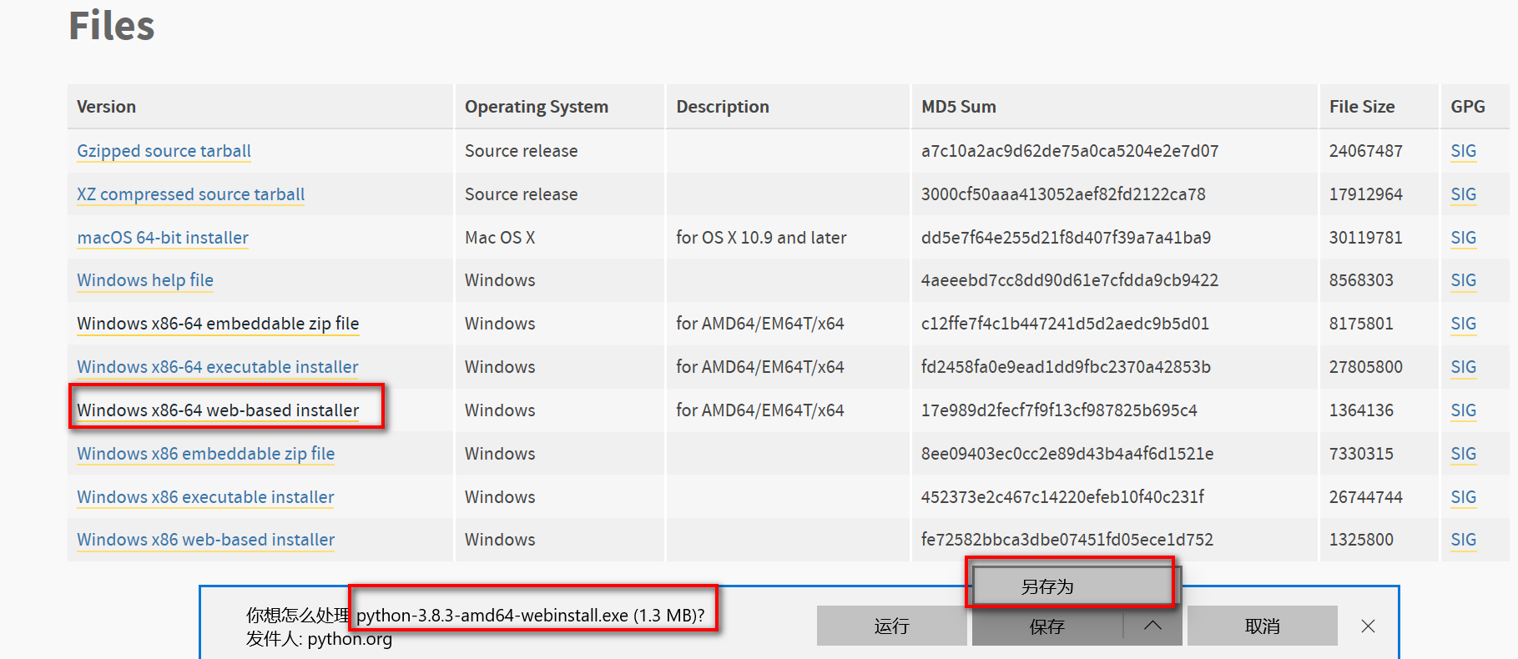
Task: Click MD5 sum fd2458fa0e9ead1dd9fbc2370a42853b
Action: coord(1066,367)
